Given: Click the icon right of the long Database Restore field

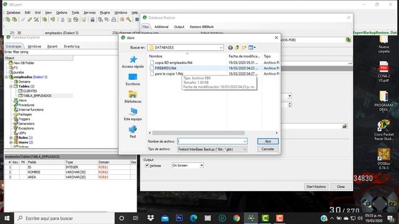Looking at the screenshot, I should [345, 126].
